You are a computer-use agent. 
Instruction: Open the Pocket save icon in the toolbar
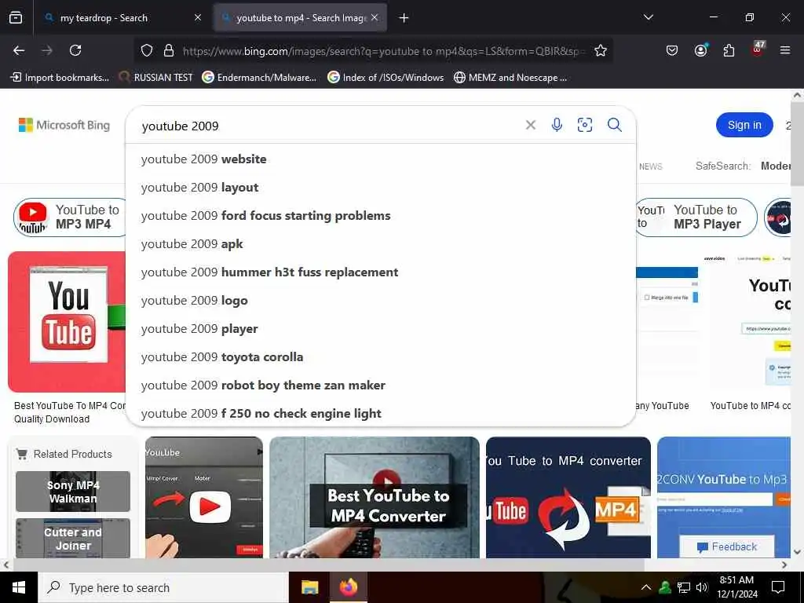coord(672,50)
